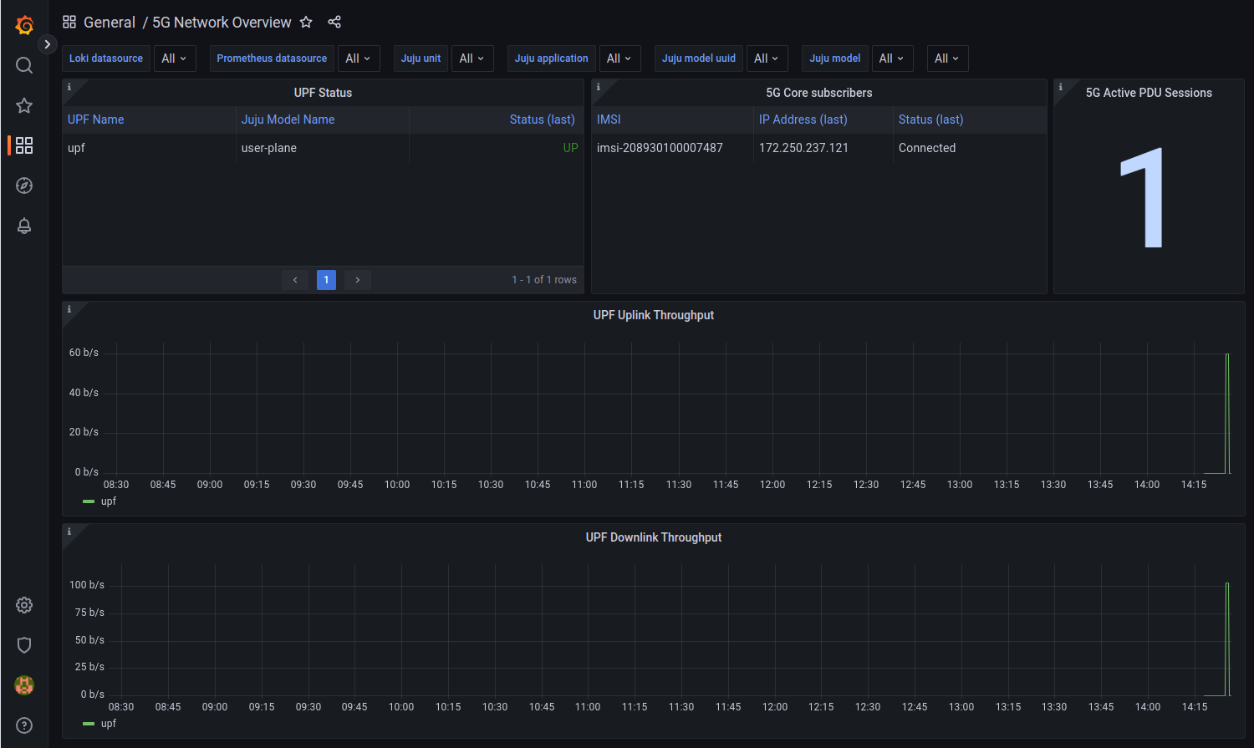Open the Explore compass icon
Screen dimensions: 1254x748
coord(24,186)
